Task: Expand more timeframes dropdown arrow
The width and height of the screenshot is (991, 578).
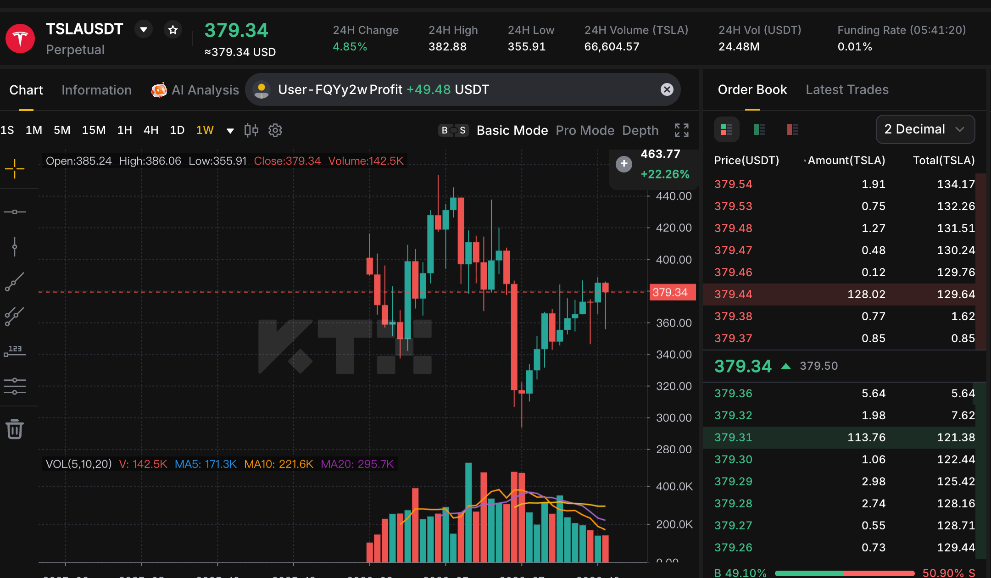Action: coord(230,131)
